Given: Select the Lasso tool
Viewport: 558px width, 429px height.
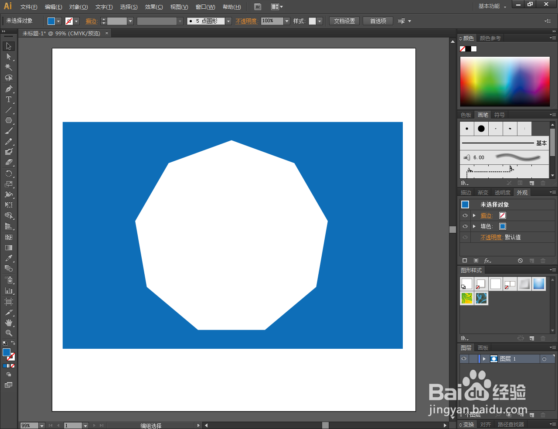Looking at the screenshot, I should pos(8,78).
